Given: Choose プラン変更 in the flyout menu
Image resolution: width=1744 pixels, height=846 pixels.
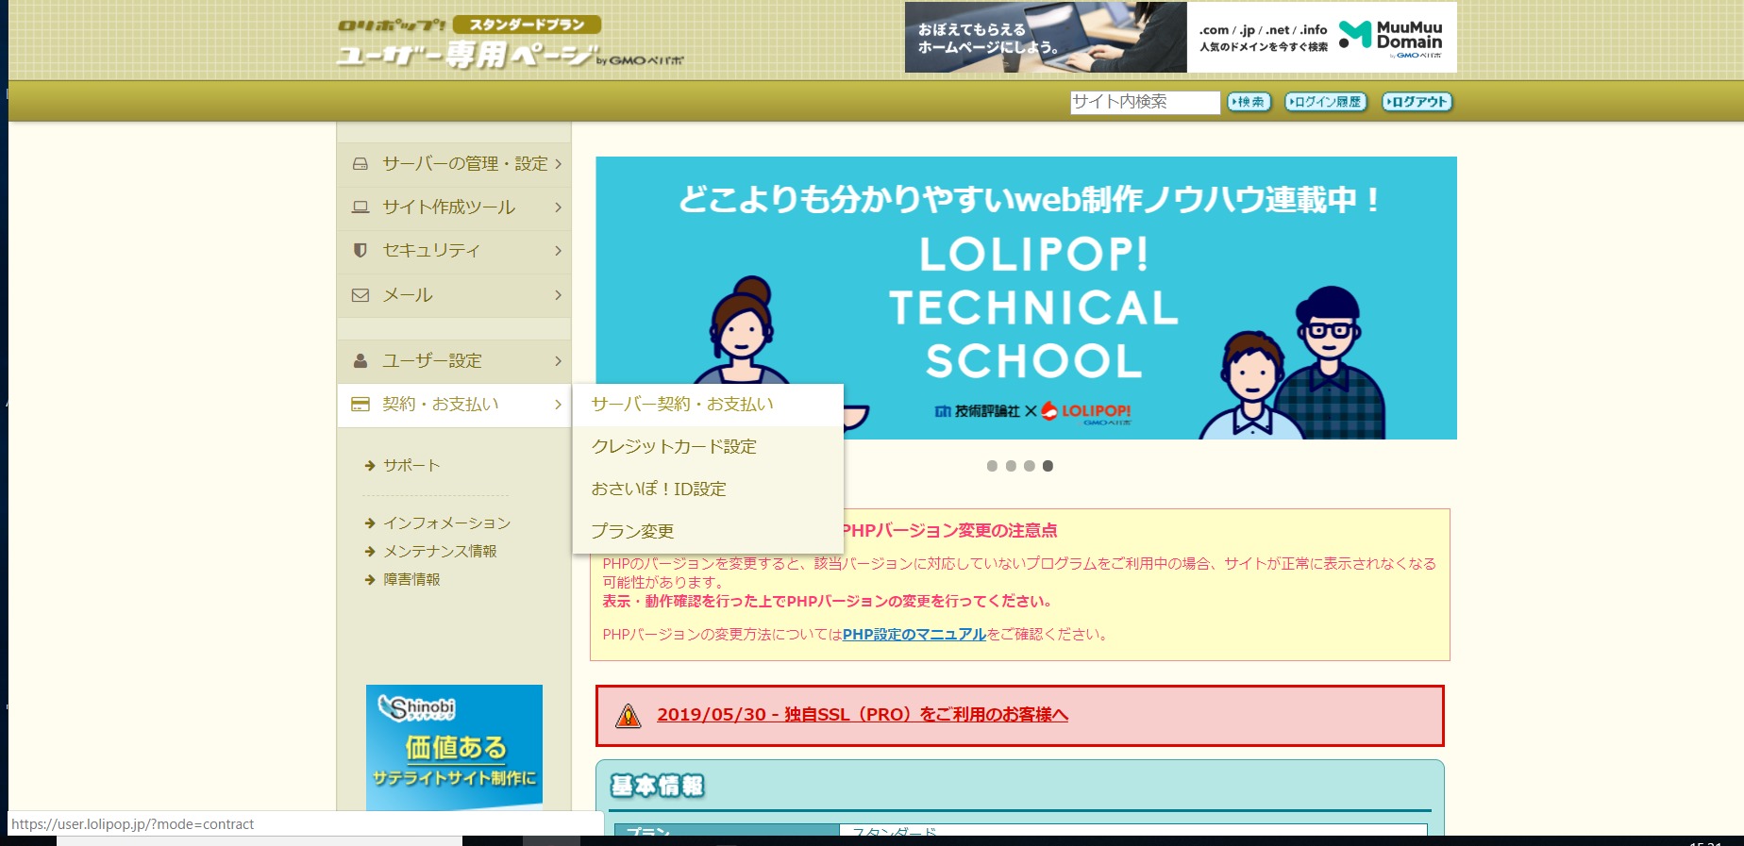Looking at the screenshot, I should point(632,532).
